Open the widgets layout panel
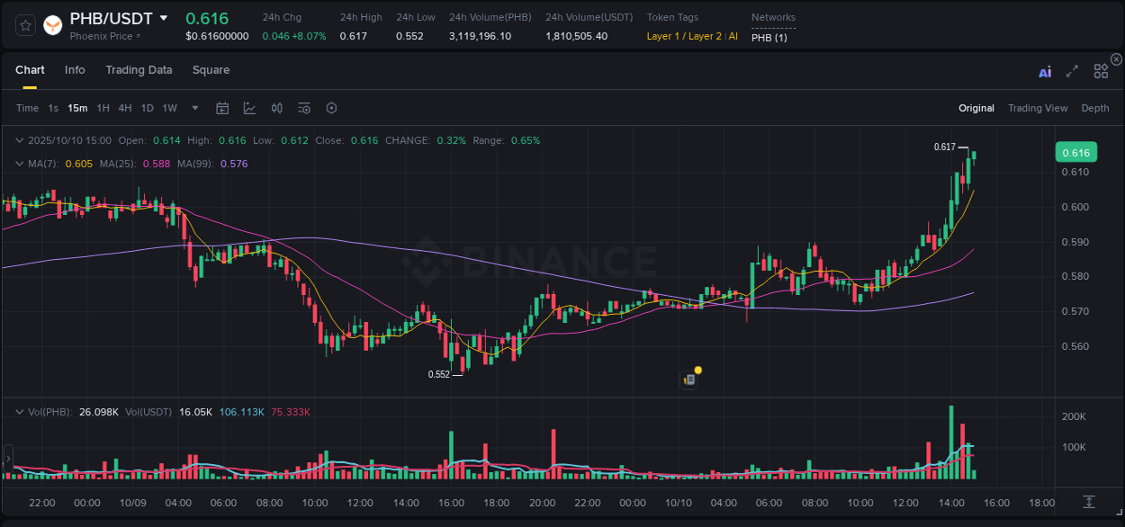 (x=1101, y=71)
